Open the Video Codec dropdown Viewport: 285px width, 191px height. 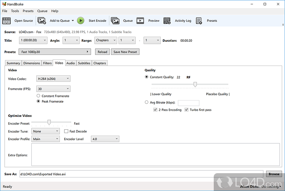pos(53,79)
